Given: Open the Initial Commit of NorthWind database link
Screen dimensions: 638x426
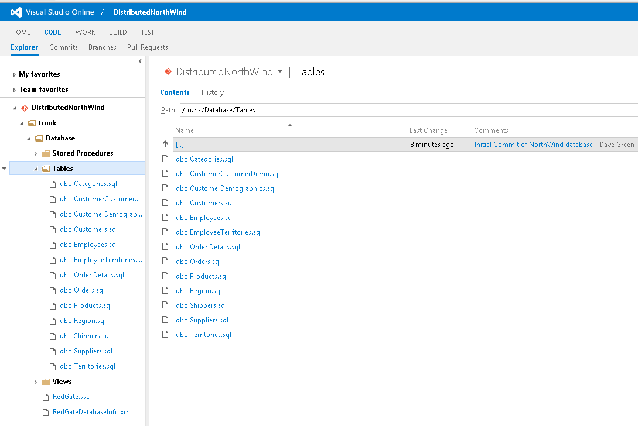Looking at the screenshot, I should (x=534, y=145).
